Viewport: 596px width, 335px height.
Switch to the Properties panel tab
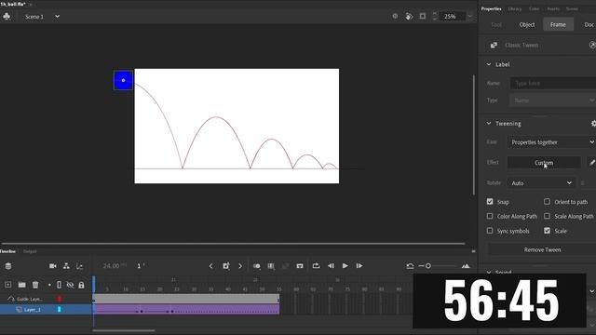pyautogui.click(x=491, y=8)
